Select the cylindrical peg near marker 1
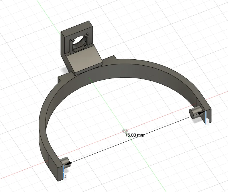228x192 pixels. tap(196, 113)
